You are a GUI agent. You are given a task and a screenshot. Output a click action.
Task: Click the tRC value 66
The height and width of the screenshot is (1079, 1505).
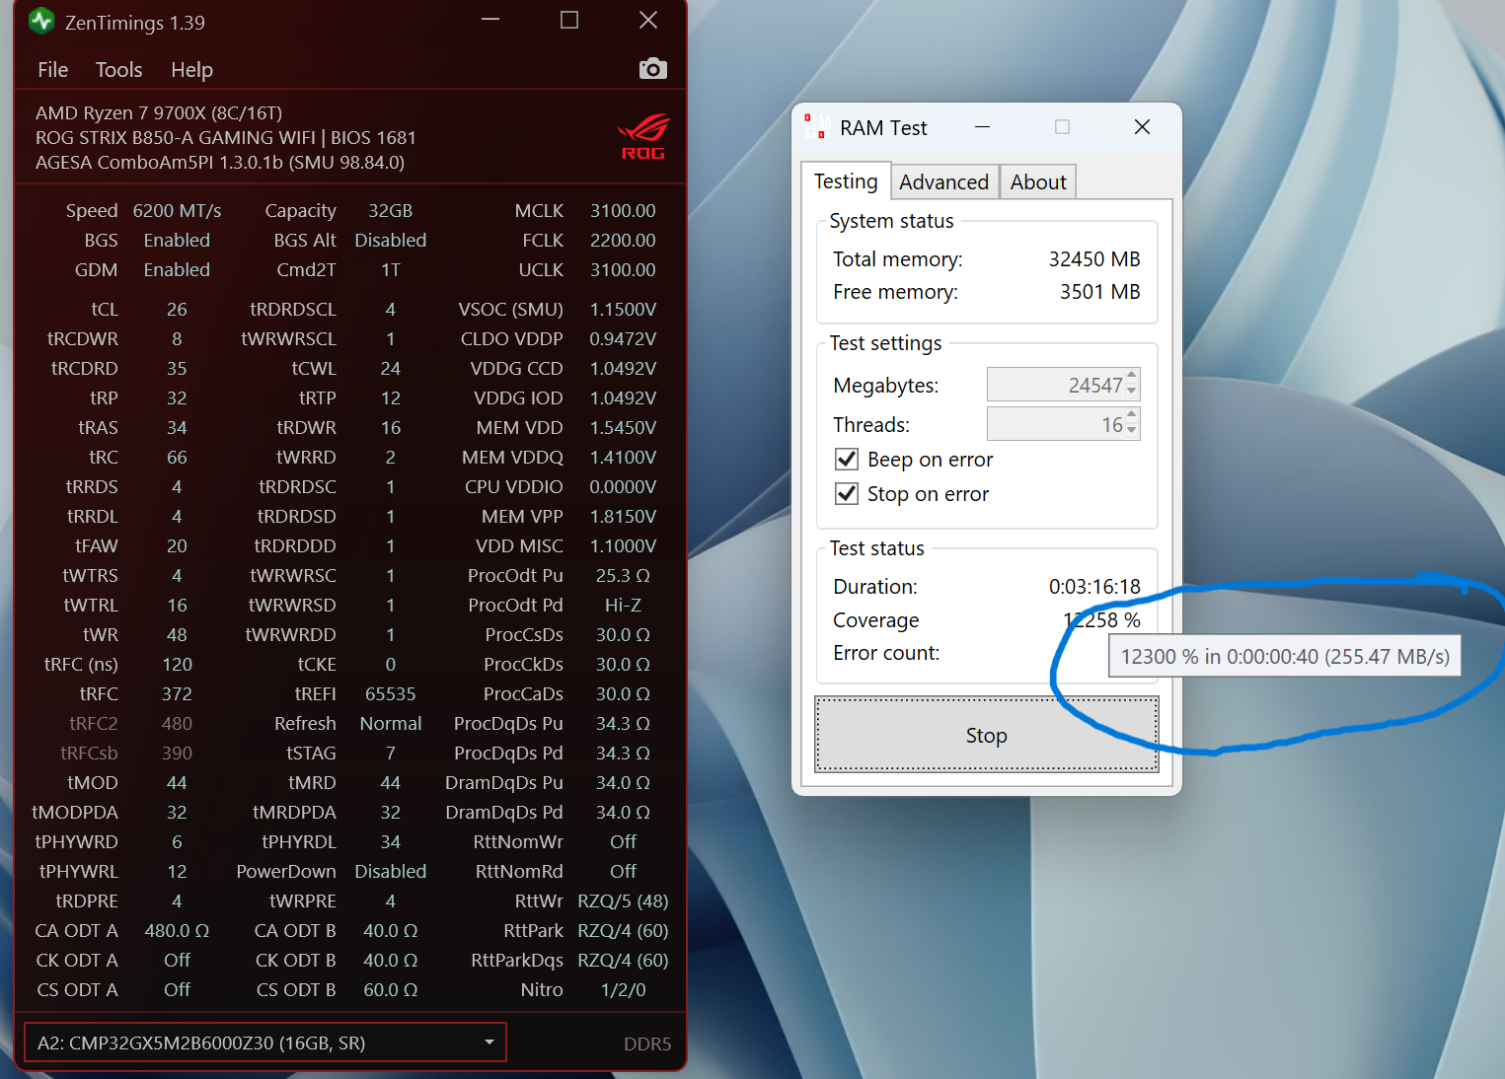(x=177, y=458)
